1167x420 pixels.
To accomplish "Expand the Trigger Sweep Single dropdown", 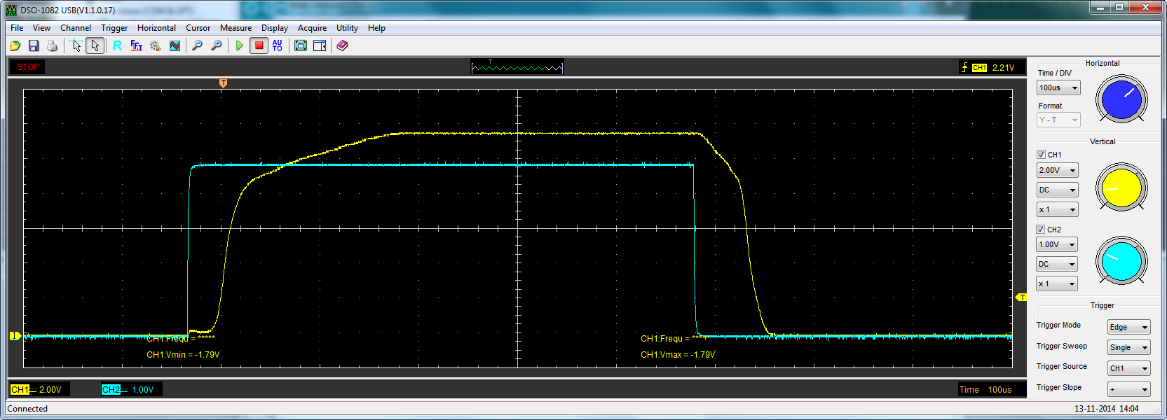I will tap(1128, 347).
